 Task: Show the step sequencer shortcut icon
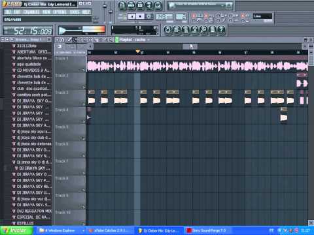coord(131,6)
